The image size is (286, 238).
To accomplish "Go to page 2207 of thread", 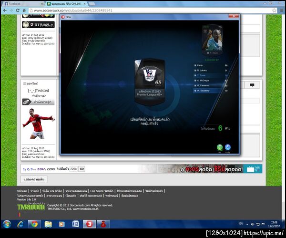I will tap(41, 169).
